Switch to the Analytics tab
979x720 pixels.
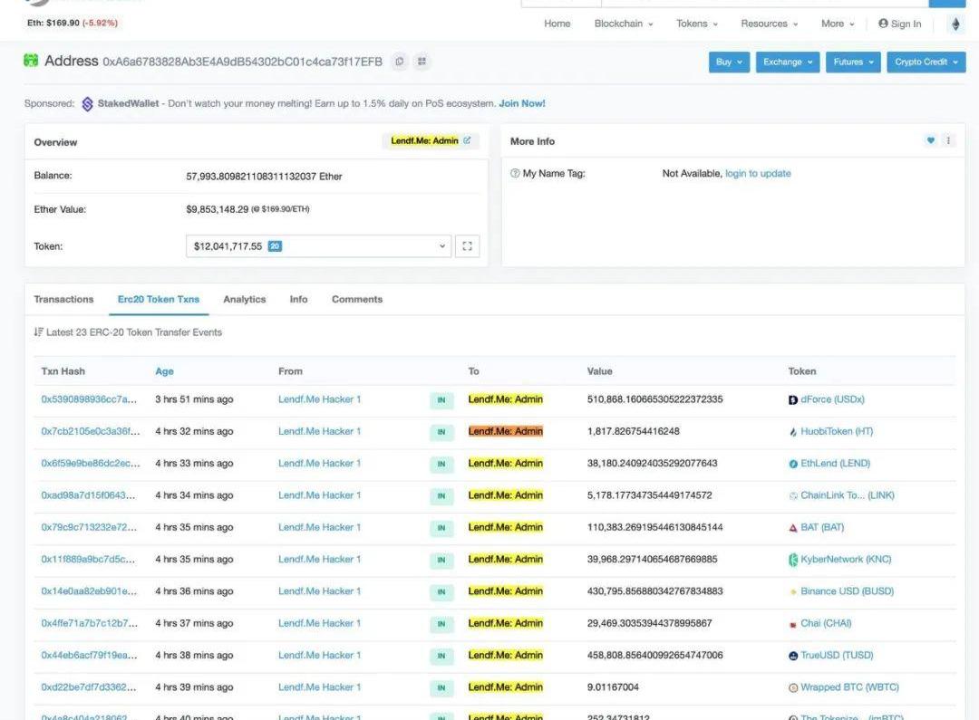point(244,299)
